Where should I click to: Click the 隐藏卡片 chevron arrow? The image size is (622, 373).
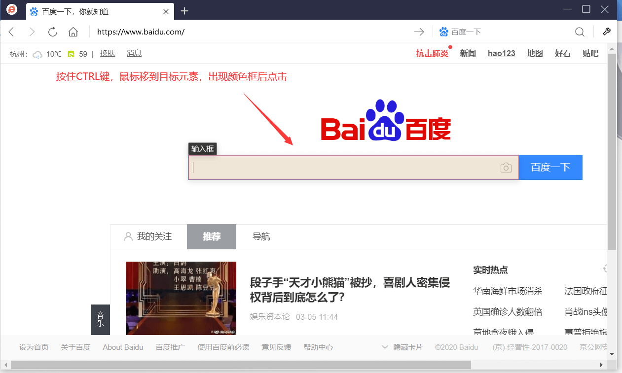[x=385, y=347]
